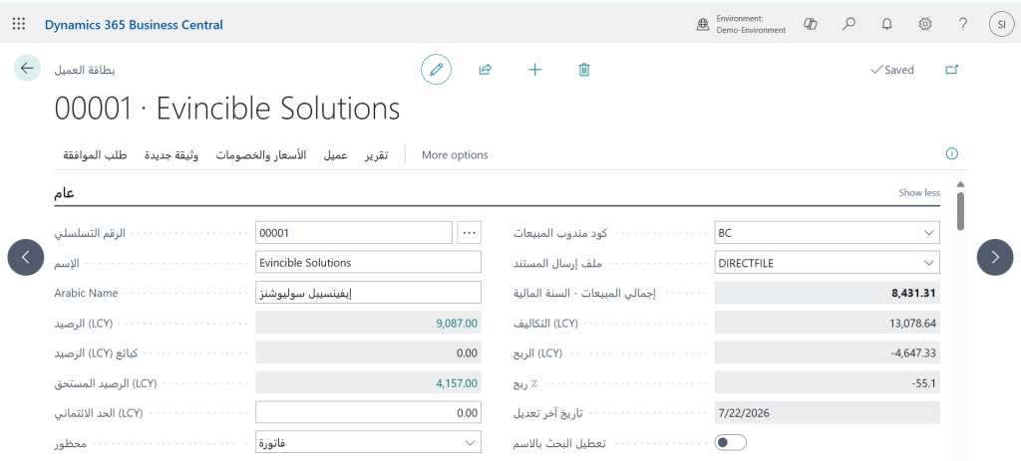Click the search magnifier icon
This screenshot has height=461, width=1021.
pos(849,25)
